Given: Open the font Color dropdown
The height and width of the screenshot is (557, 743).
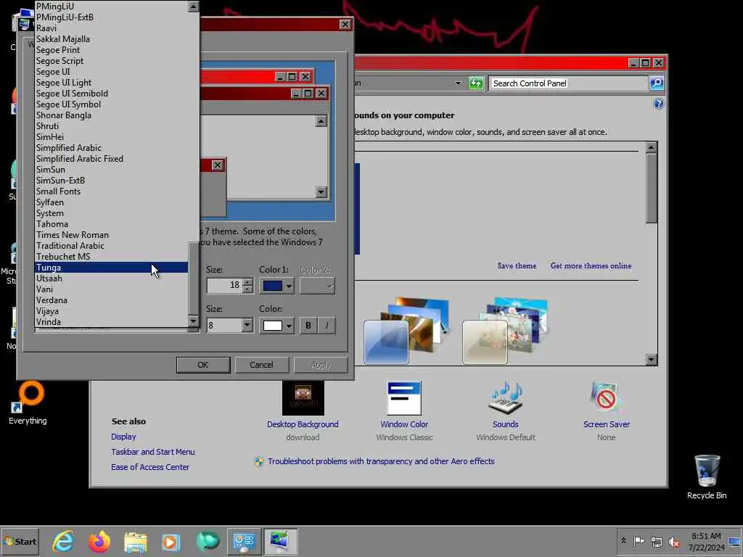Looking at the screenshot, I should (x=288, y=326).
